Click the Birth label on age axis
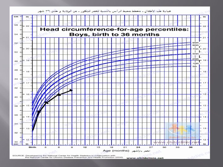 [33, 147]
